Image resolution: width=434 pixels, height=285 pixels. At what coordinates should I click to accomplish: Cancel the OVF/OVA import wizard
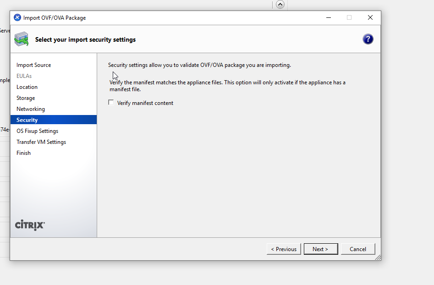pyautogui.click(x=357, y=249)
